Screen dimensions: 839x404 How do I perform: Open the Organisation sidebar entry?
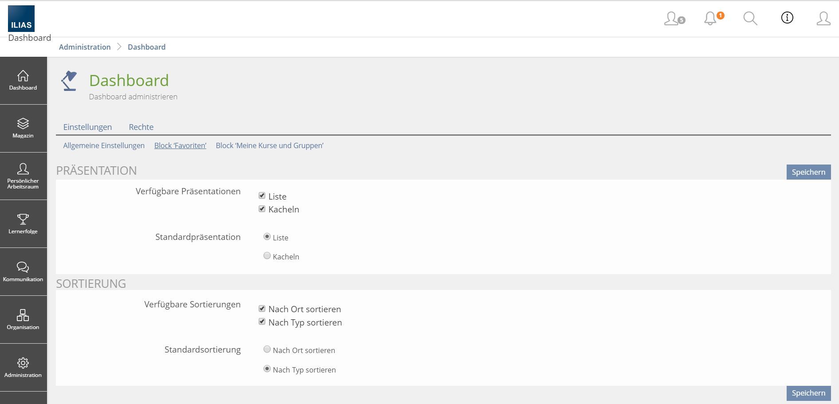pyautogui.click(x=23, y=319)
